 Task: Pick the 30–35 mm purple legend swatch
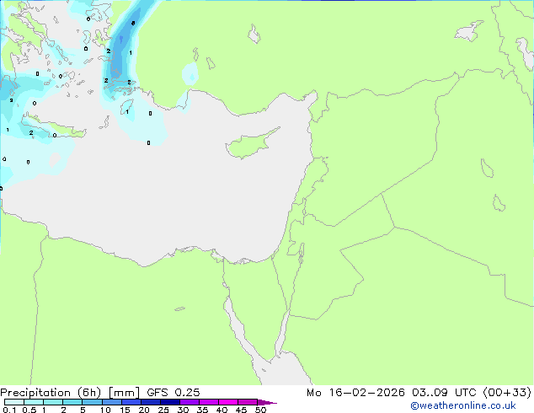190,402
